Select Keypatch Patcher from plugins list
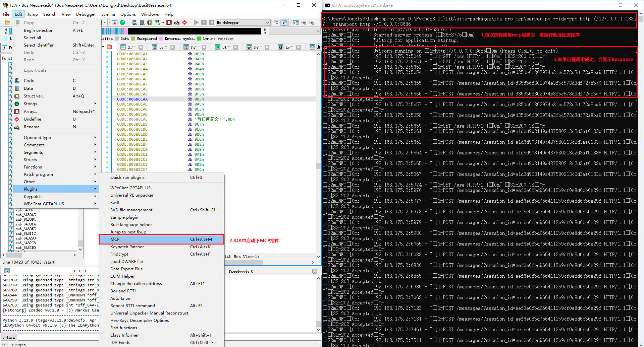 pos(127,247)
